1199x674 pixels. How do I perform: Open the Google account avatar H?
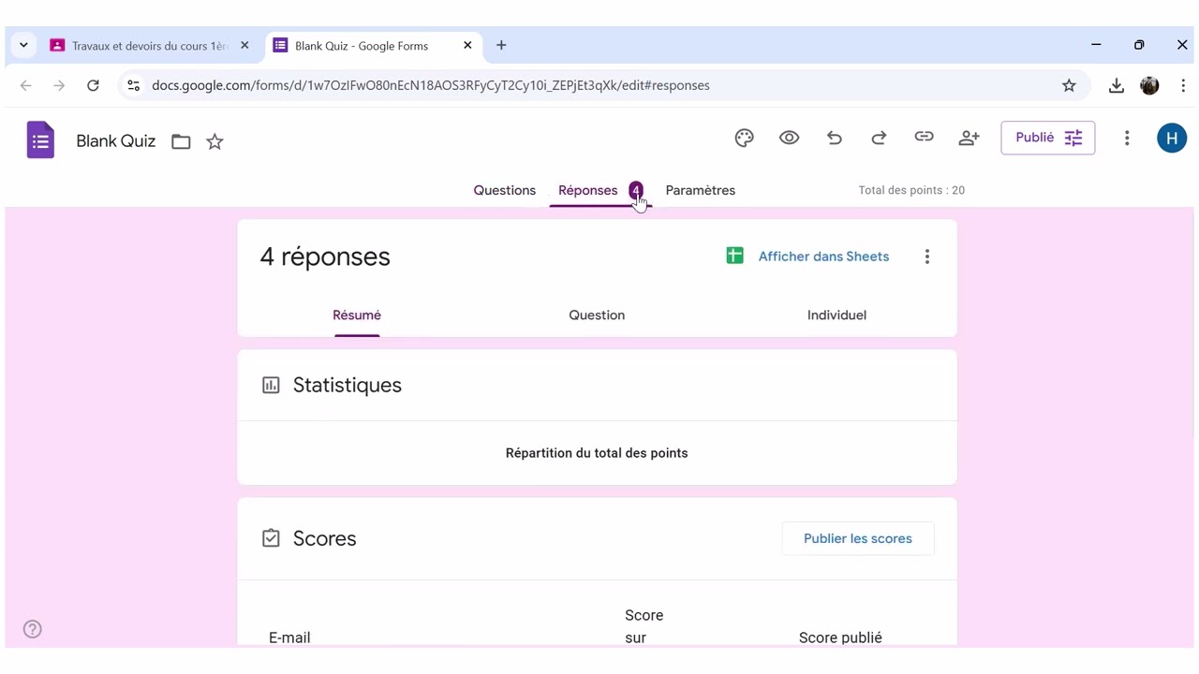point(1172,138)
